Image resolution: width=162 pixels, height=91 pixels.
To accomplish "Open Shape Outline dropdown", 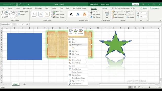I will [59, 14].
